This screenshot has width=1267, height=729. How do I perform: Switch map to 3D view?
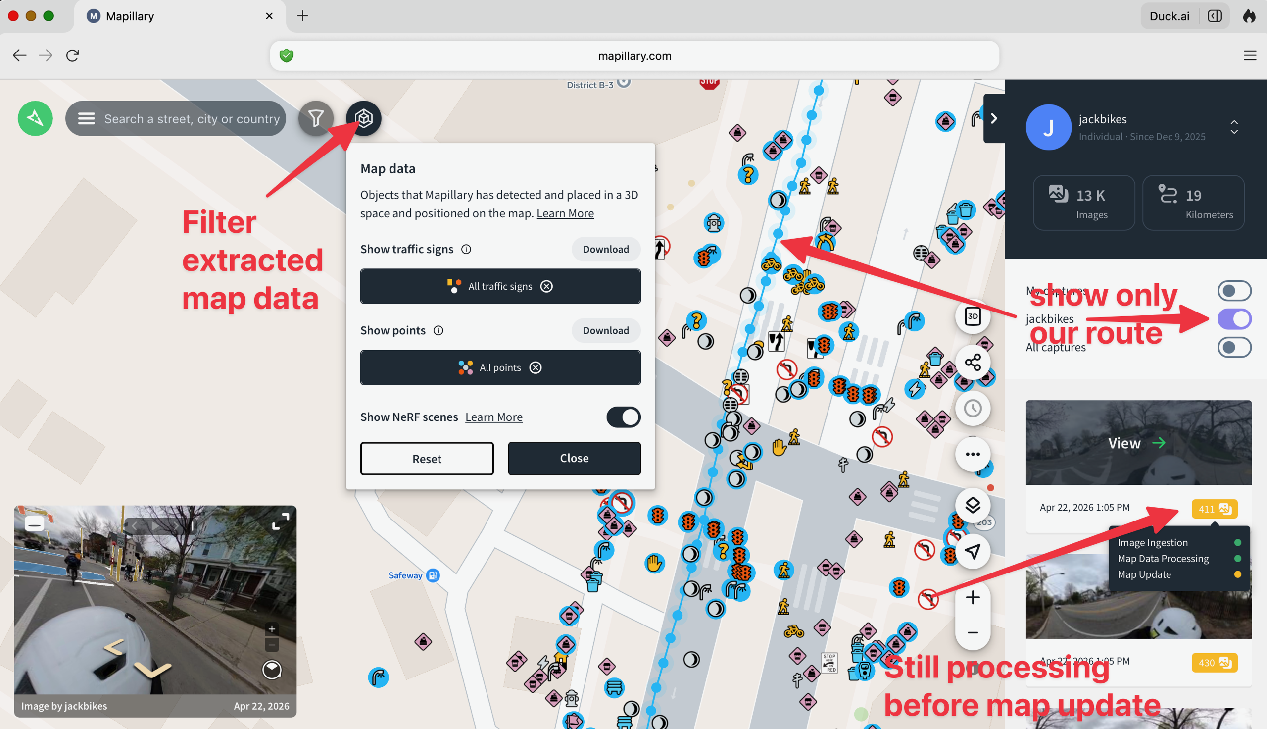click(973, 316)
